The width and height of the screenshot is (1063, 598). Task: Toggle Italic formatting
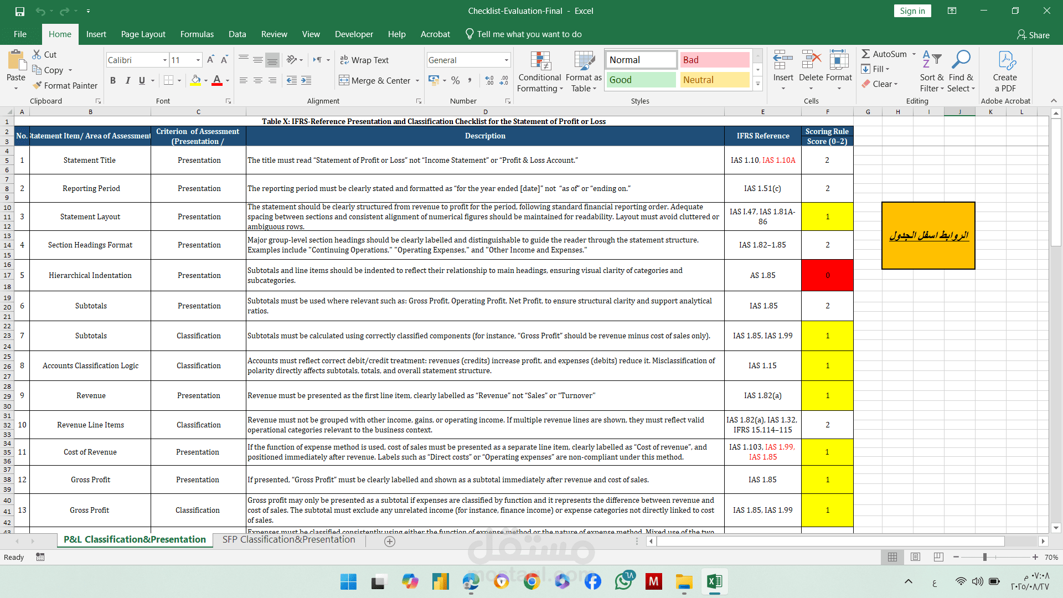click(x=127, y=80)
